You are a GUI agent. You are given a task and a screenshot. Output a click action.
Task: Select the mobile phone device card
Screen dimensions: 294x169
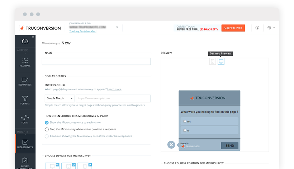pyautogui.click(x=85, y=166)
